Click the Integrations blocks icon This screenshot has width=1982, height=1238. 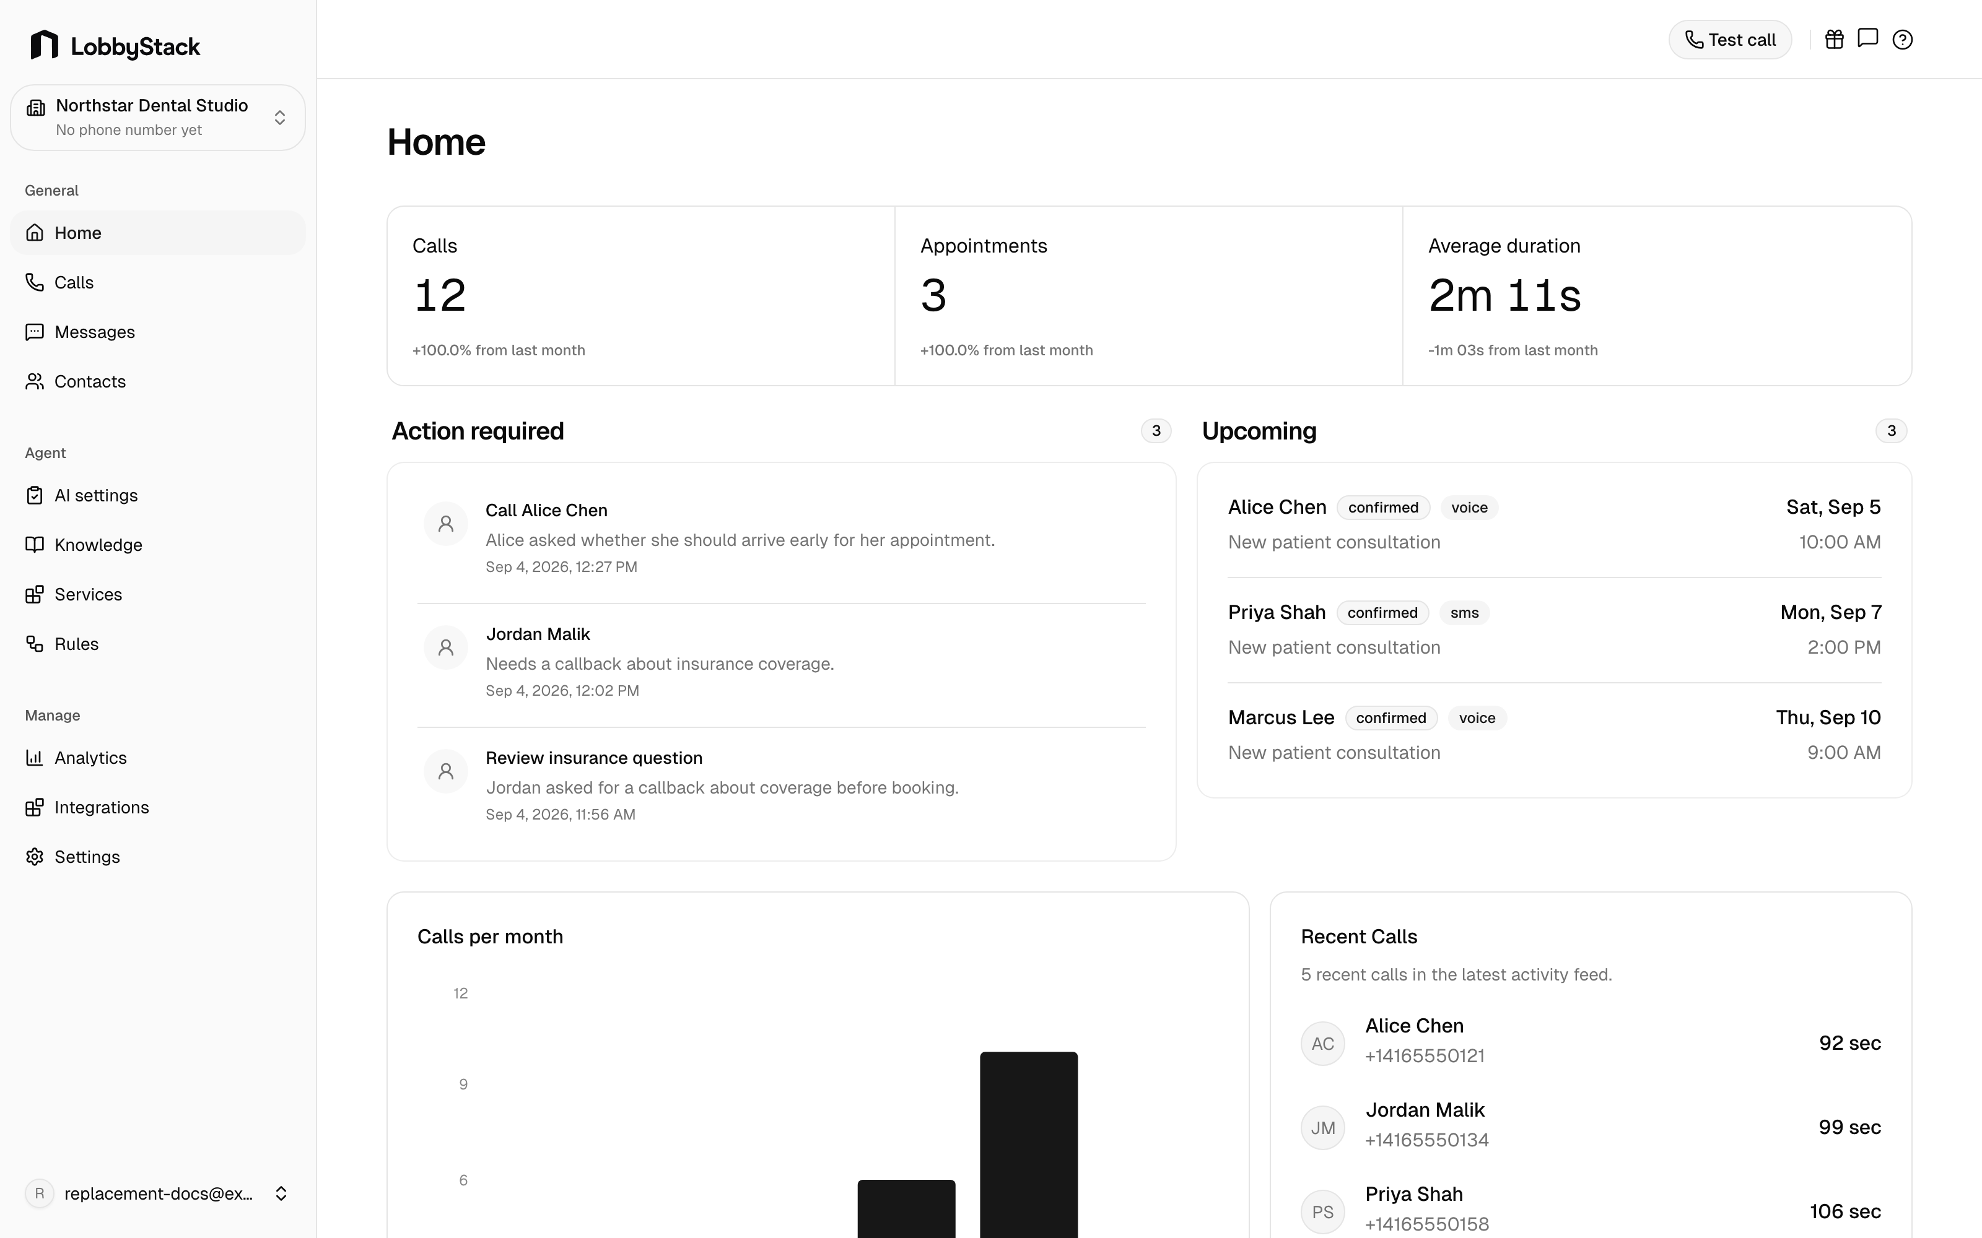(x=35, y=807)
